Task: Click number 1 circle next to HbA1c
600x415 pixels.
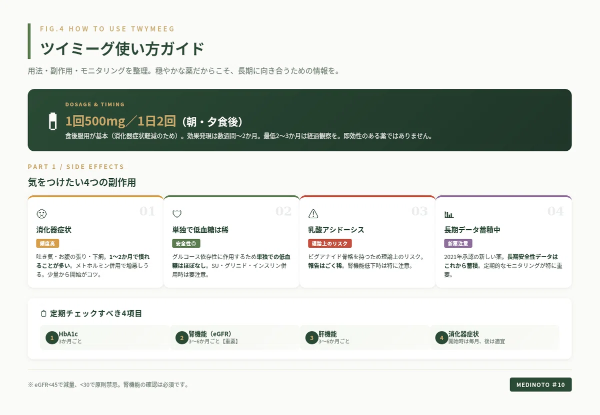Action: [x=51, y=338]
